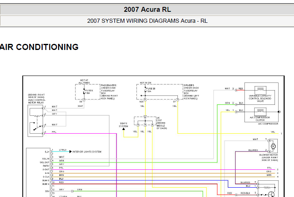294x197 pixels.
Task: Click the Fuse 30 7.5A symbol
Action: click(x=145, y=90)
